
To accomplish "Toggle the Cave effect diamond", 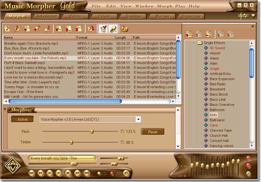I will click(x=206, y=125).
